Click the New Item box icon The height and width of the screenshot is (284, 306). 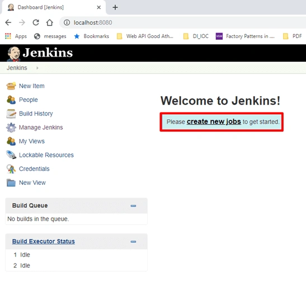(11, 86)
